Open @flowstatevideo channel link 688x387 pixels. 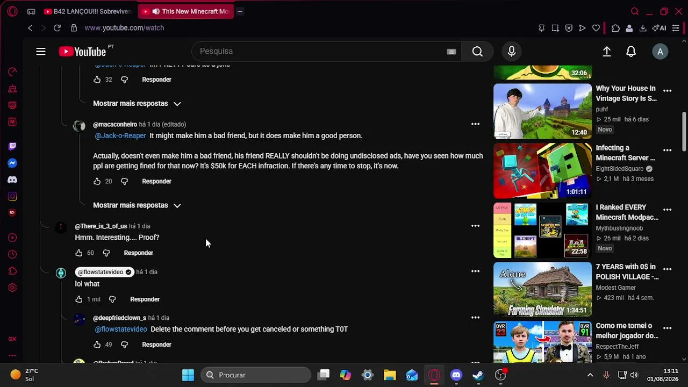coord(104,273)
